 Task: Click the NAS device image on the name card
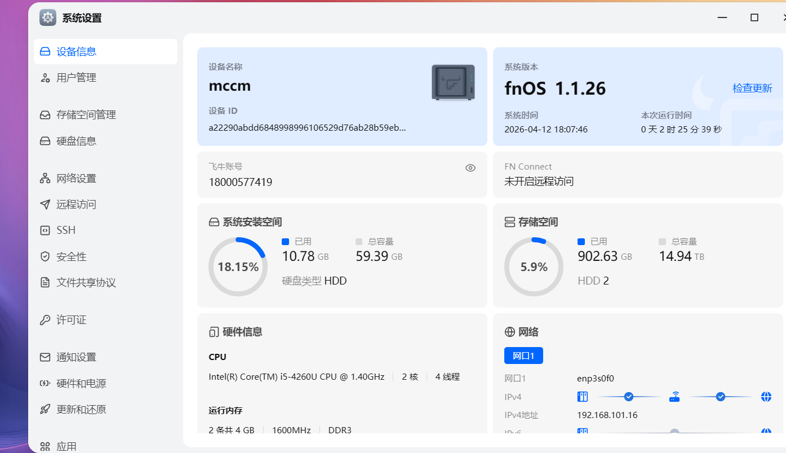coord(453,82)
